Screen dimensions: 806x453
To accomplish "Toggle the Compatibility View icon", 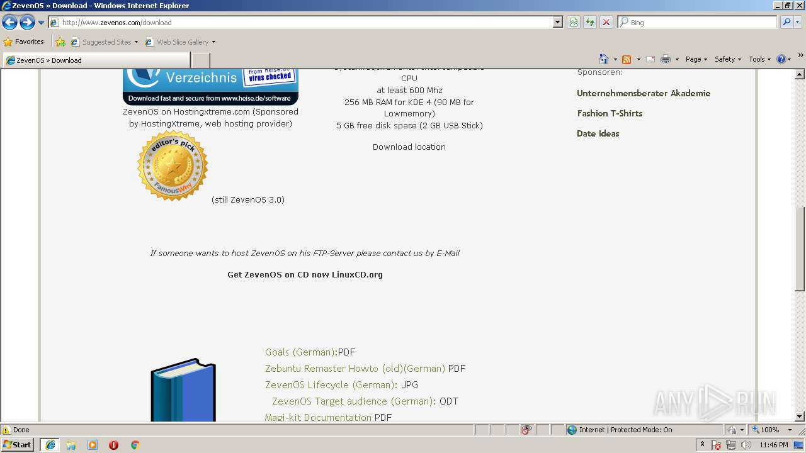I will pyautogui.click(x=574, y=23).
